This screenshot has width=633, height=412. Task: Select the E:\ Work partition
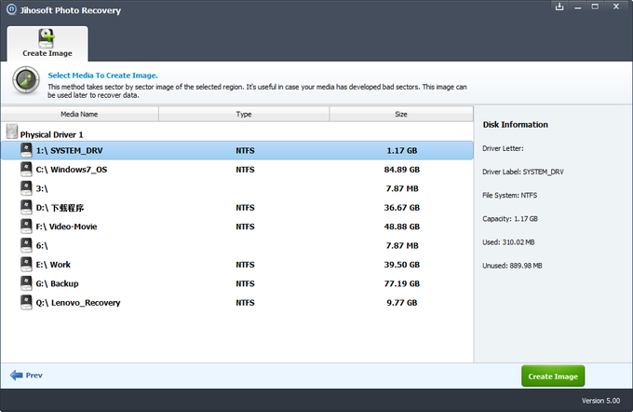click(53, 265)
